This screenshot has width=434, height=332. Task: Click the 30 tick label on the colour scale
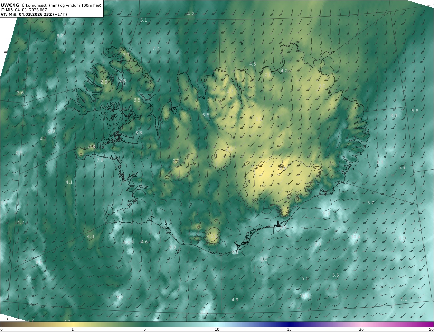pos(361,330)
